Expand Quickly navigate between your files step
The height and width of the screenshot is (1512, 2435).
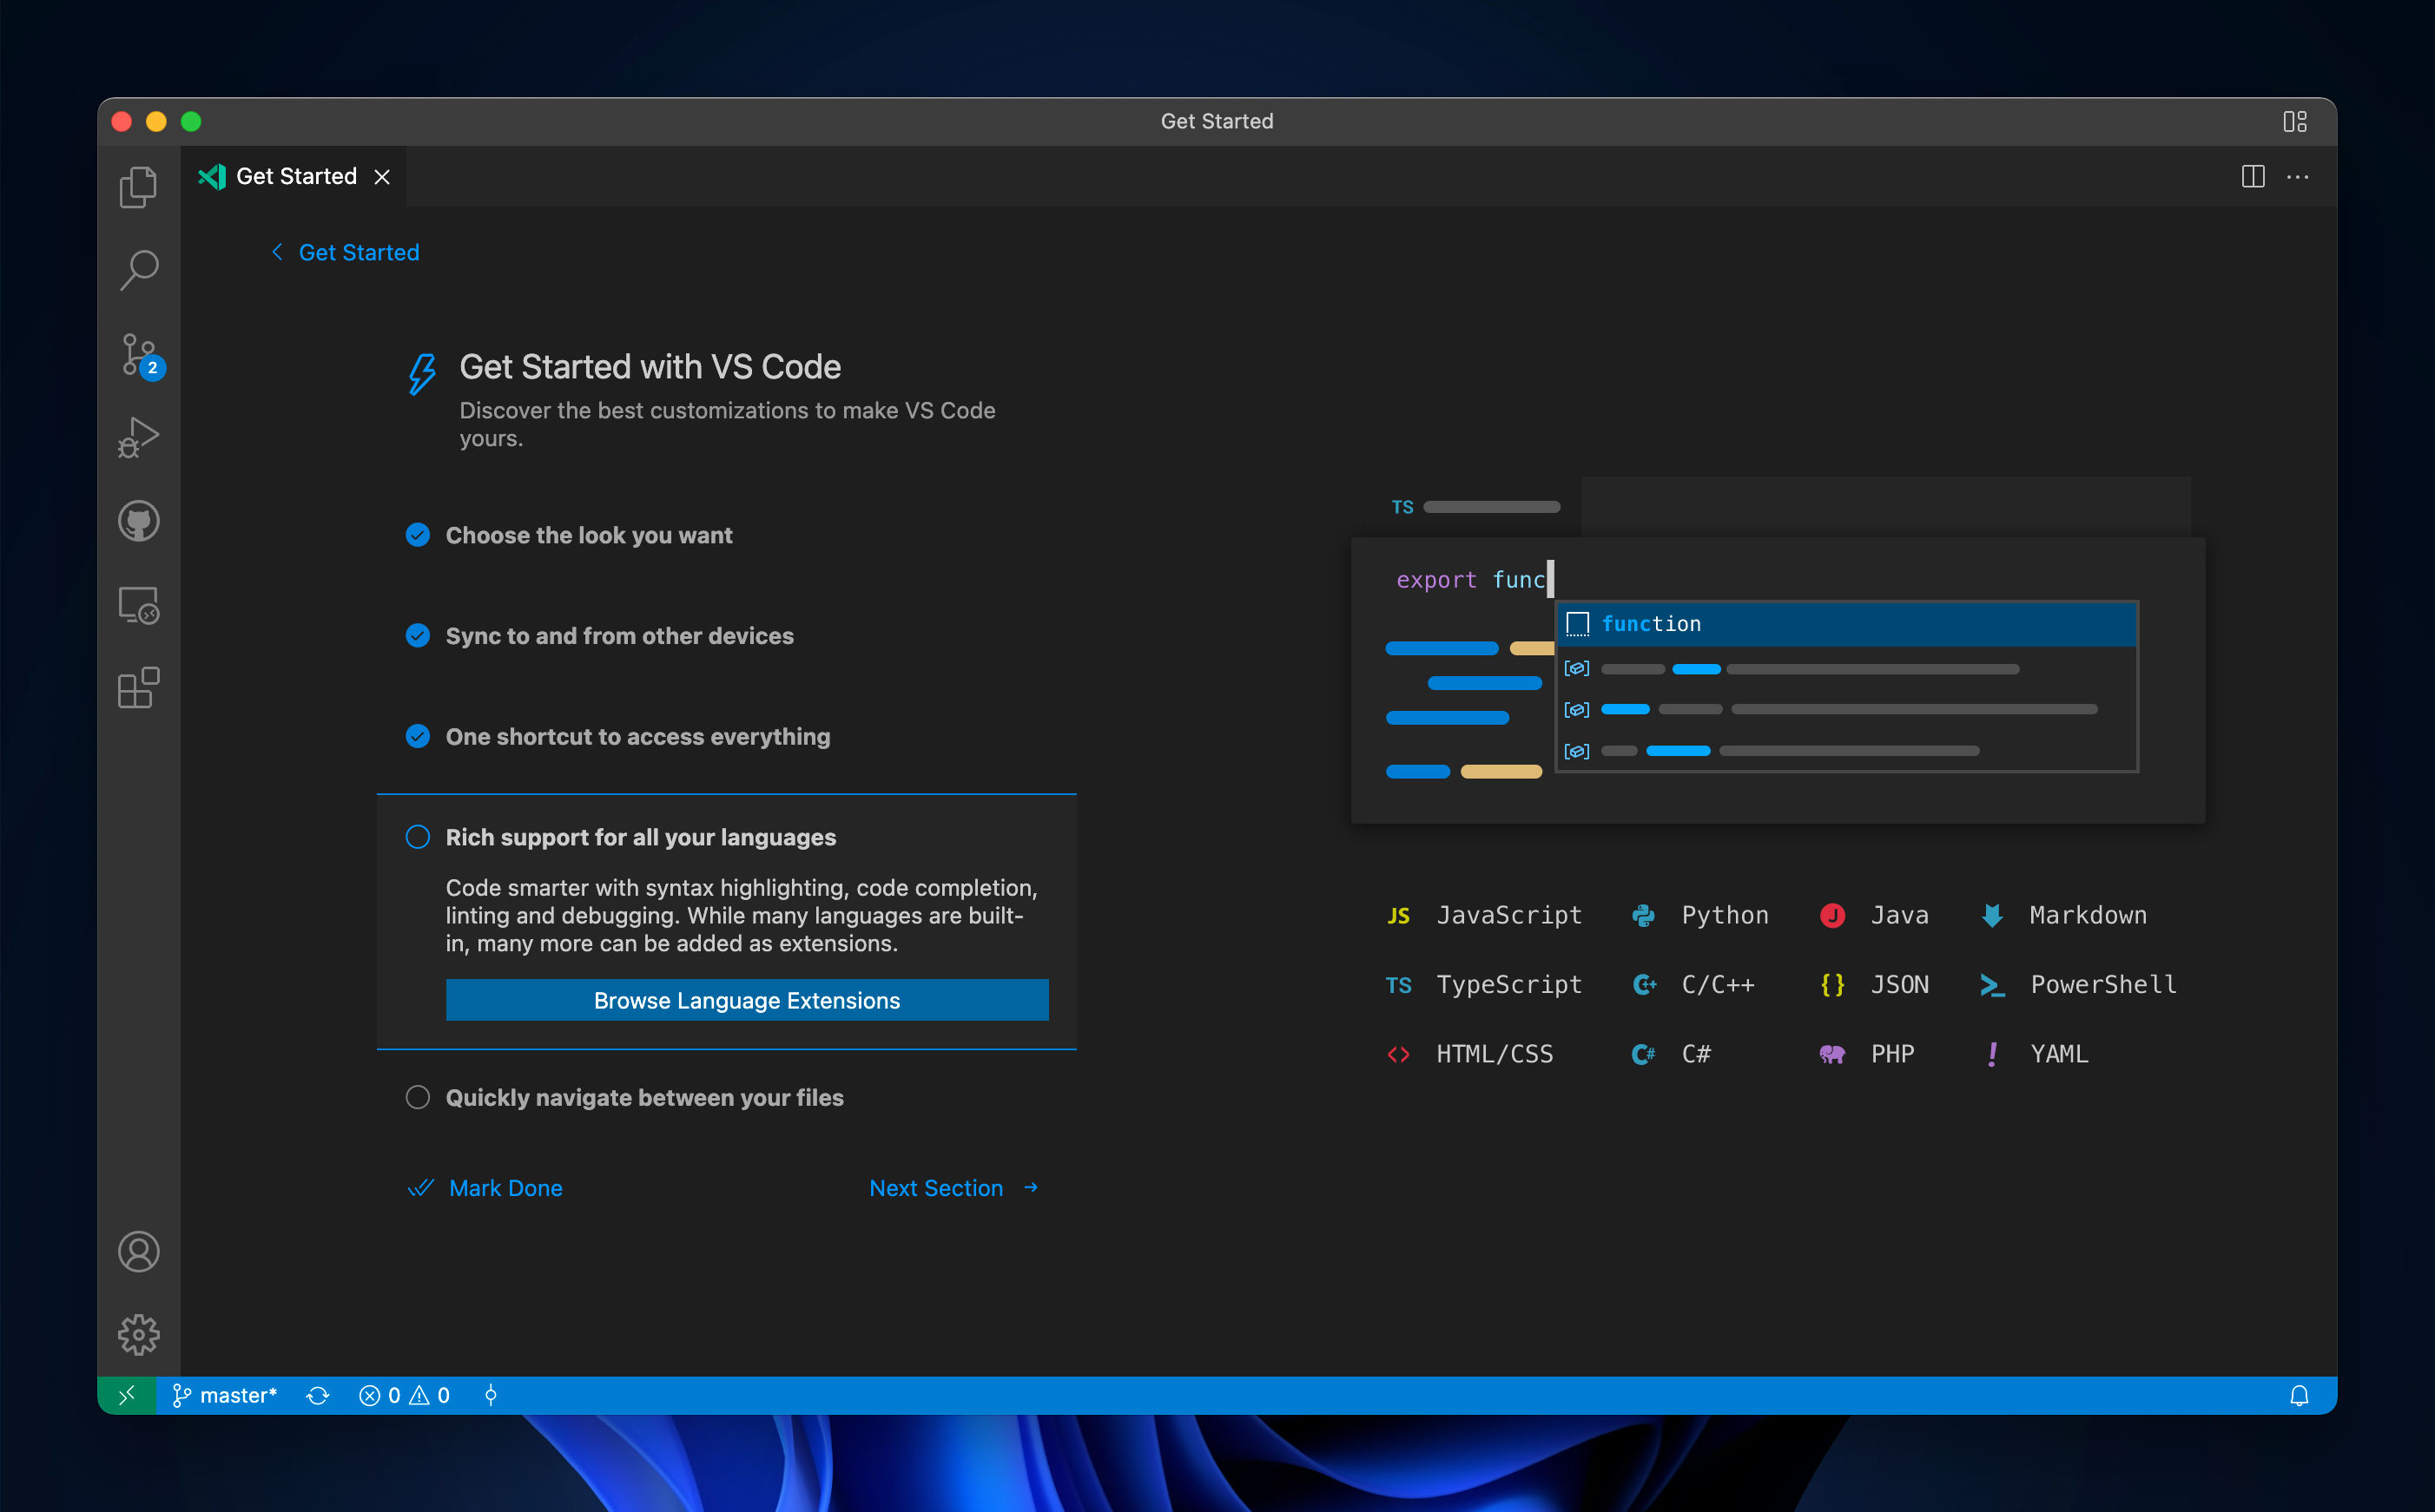[x=644, y=1097]
